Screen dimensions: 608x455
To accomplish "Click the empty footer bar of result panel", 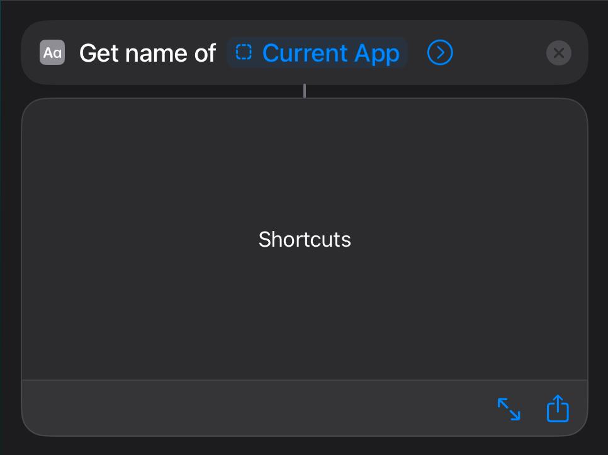I will [x=256, y=408].
